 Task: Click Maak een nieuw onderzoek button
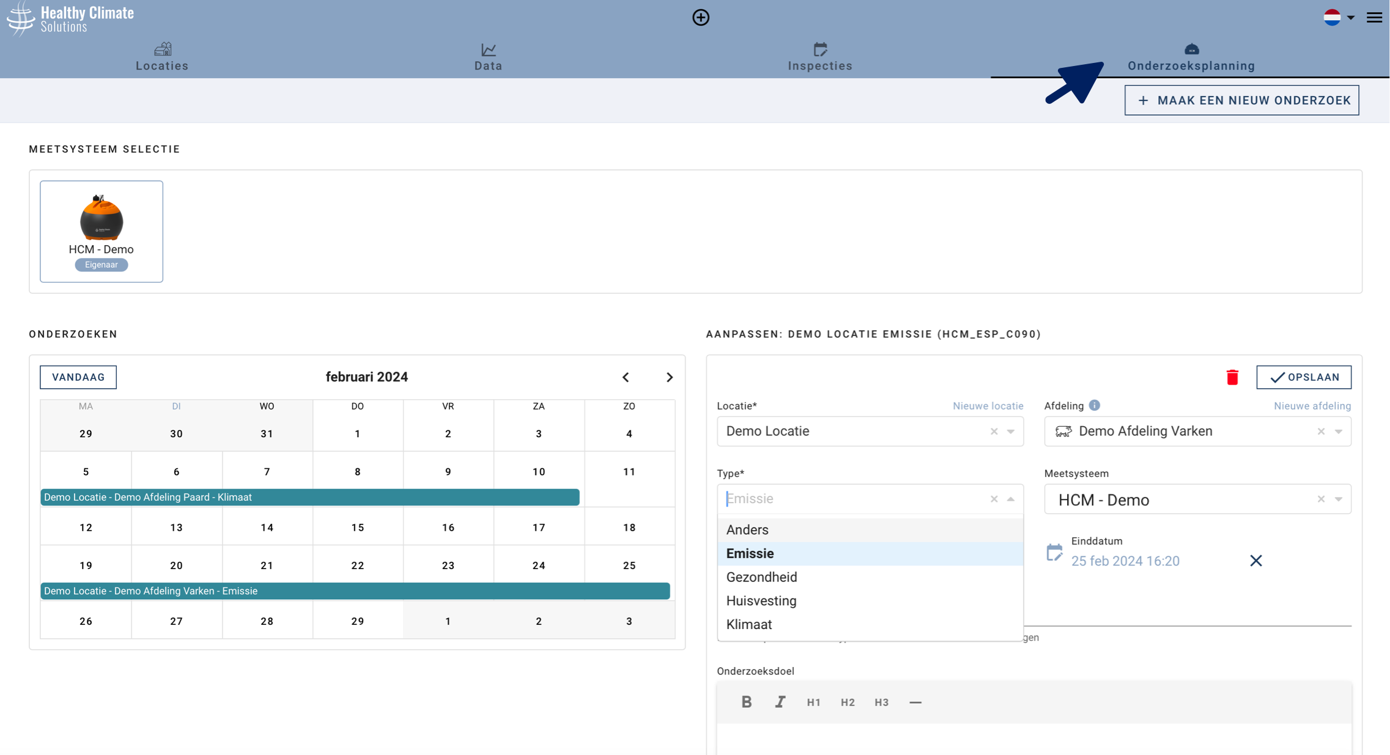point(1241,100)
